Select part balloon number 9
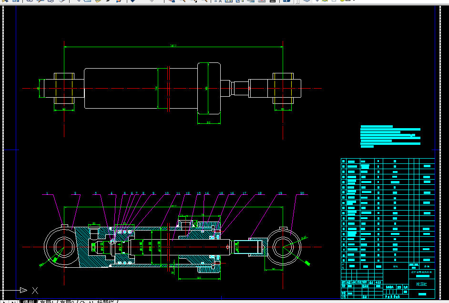The height and width of the screenshot is (303, 449). [x=153, y=193]
